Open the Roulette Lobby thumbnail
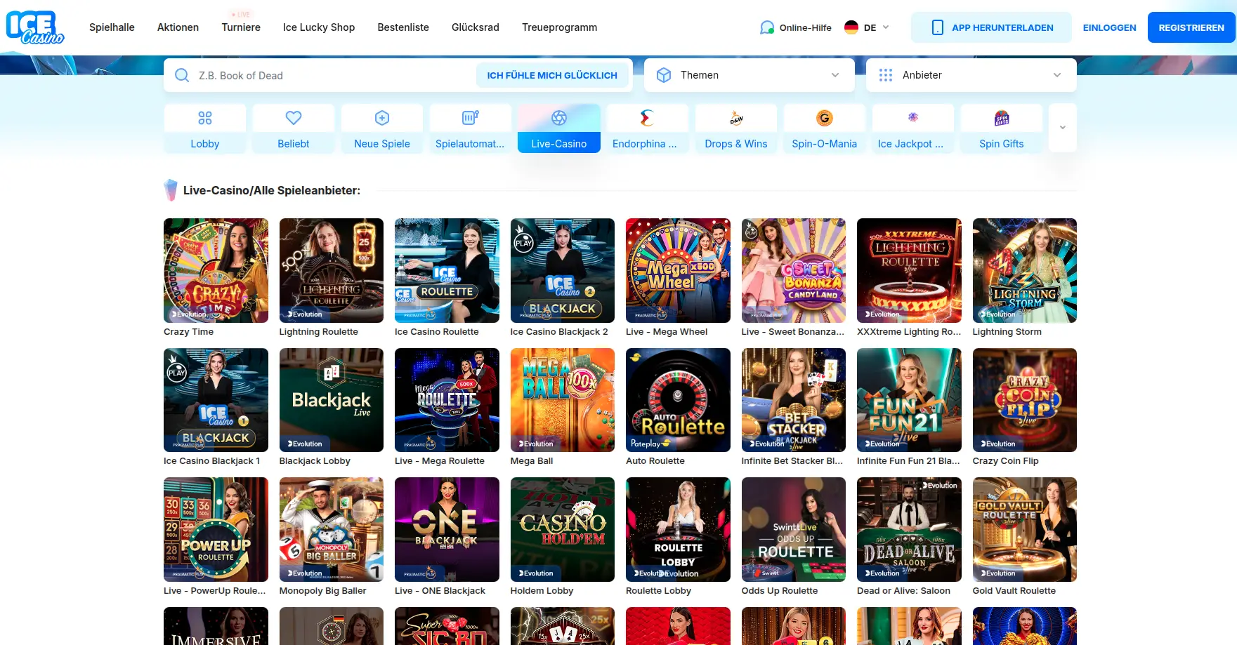The width and height of the screenshot is (1237, 645). tap(678, 529)
